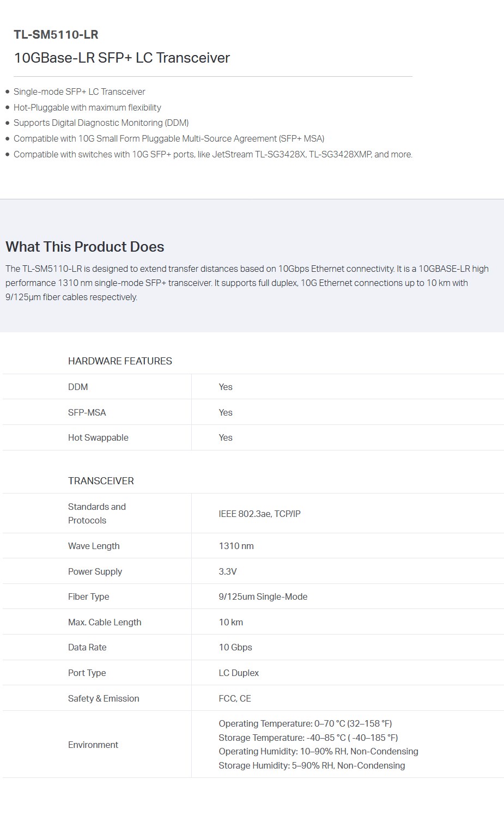Click the Fiber Type label
The width and height of the screenshot is (504, 816).
tap(88, 596)
